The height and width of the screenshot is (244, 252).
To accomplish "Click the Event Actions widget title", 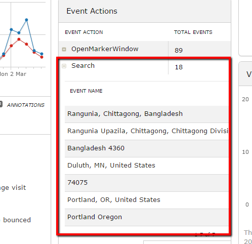I will pyautogui.click(x=92, y=11).
